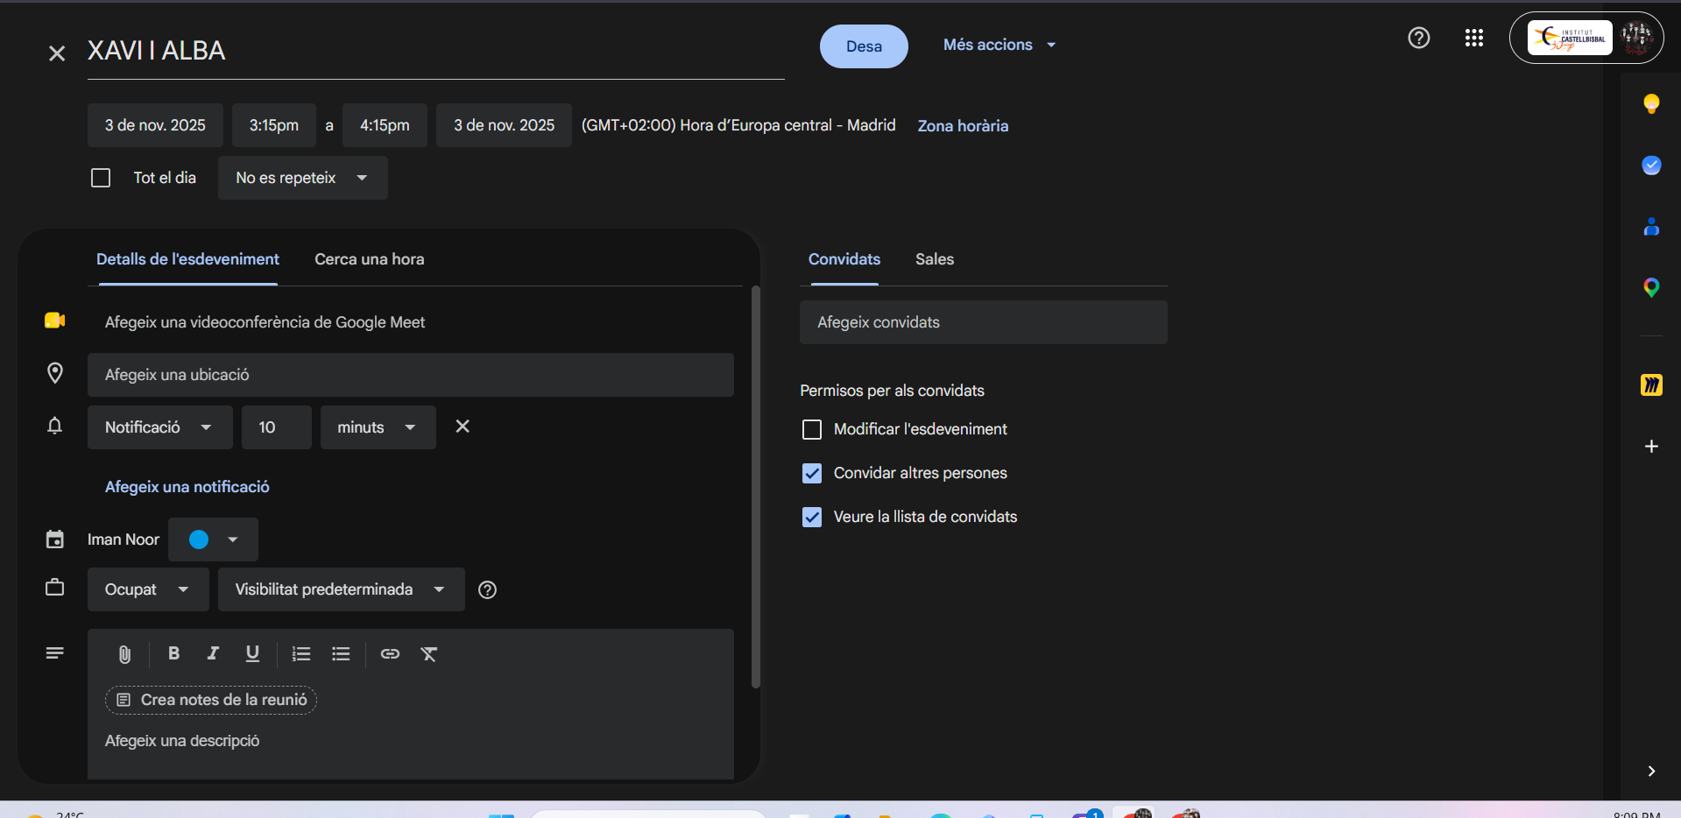The width and height of the screenshot is (1681, 818).
Task: Open Contacts from side panel
Action: [x=1651, y=227]
